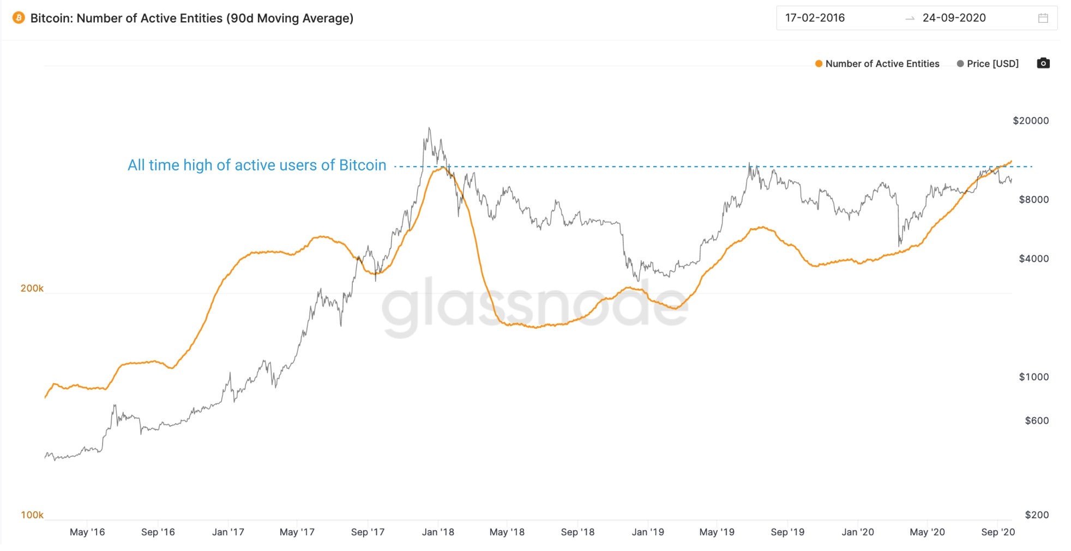Click the arrow between the two dates
The height and width of the screenshot is (551, 1071).
[910, 19]
